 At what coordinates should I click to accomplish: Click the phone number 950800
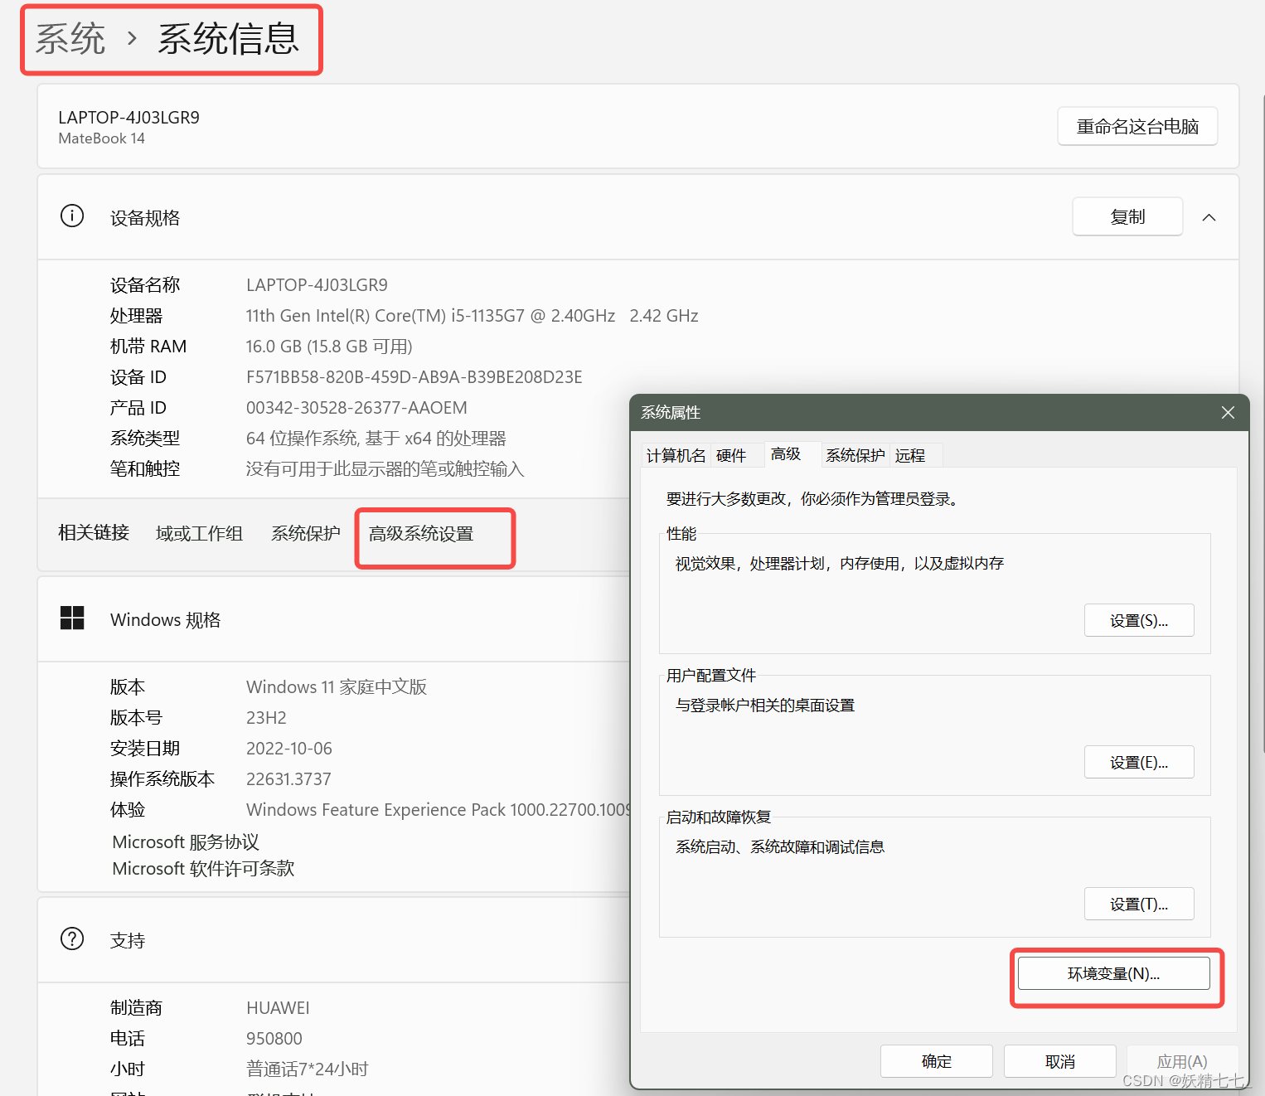click(x=274, y=1039)
